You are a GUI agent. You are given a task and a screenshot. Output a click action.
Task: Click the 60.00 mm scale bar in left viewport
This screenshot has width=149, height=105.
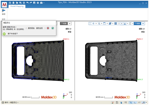pos(31,97)
